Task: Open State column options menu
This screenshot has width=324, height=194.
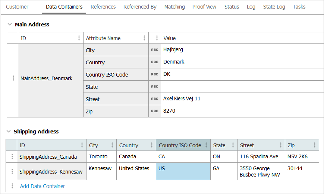Action: point(233,145)
